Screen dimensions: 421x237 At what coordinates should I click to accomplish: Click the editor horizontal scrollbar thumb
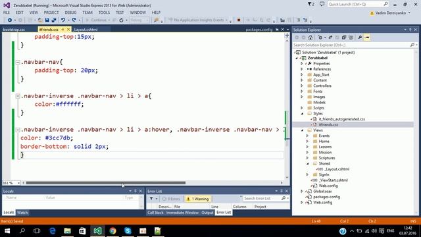tap(105, 183)
